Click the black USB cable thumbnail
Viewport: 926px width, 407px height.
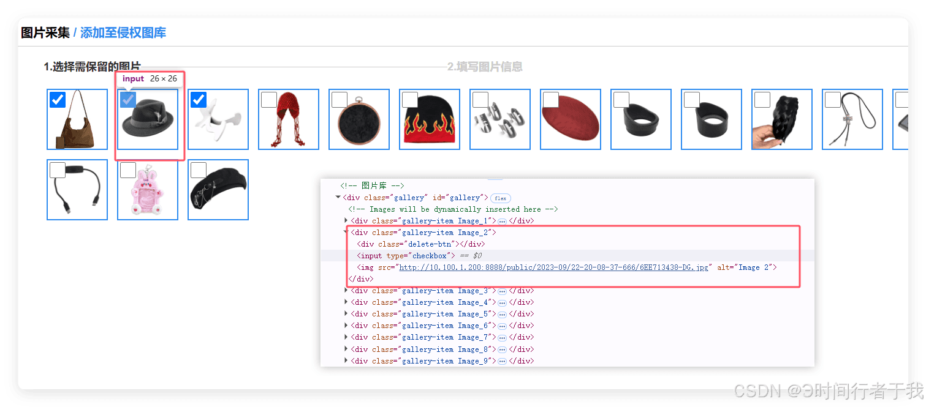77,190
